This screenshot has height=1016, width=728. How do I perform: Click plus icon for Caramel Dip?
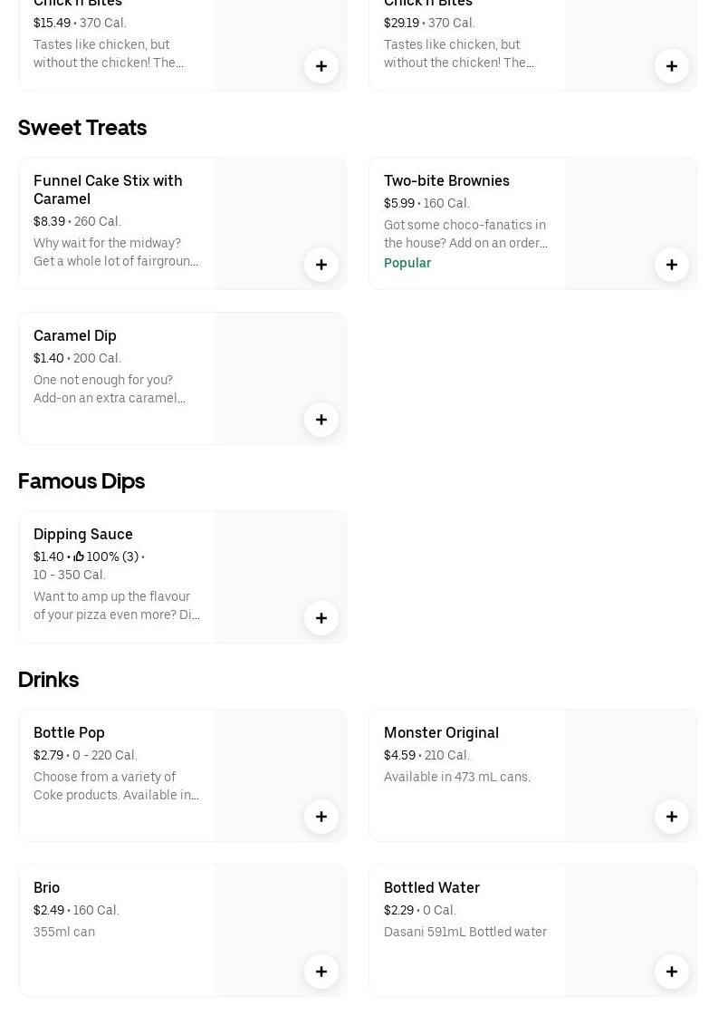[x=321, y=420]
